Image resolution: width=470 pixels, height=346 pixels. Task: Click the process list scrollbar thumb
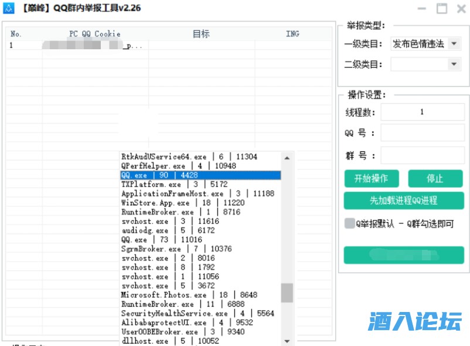(x=287, y=293)
